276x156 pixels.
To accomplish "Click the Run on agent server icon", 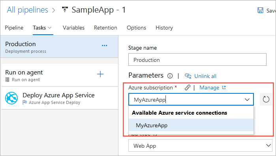I will (7, 80).
